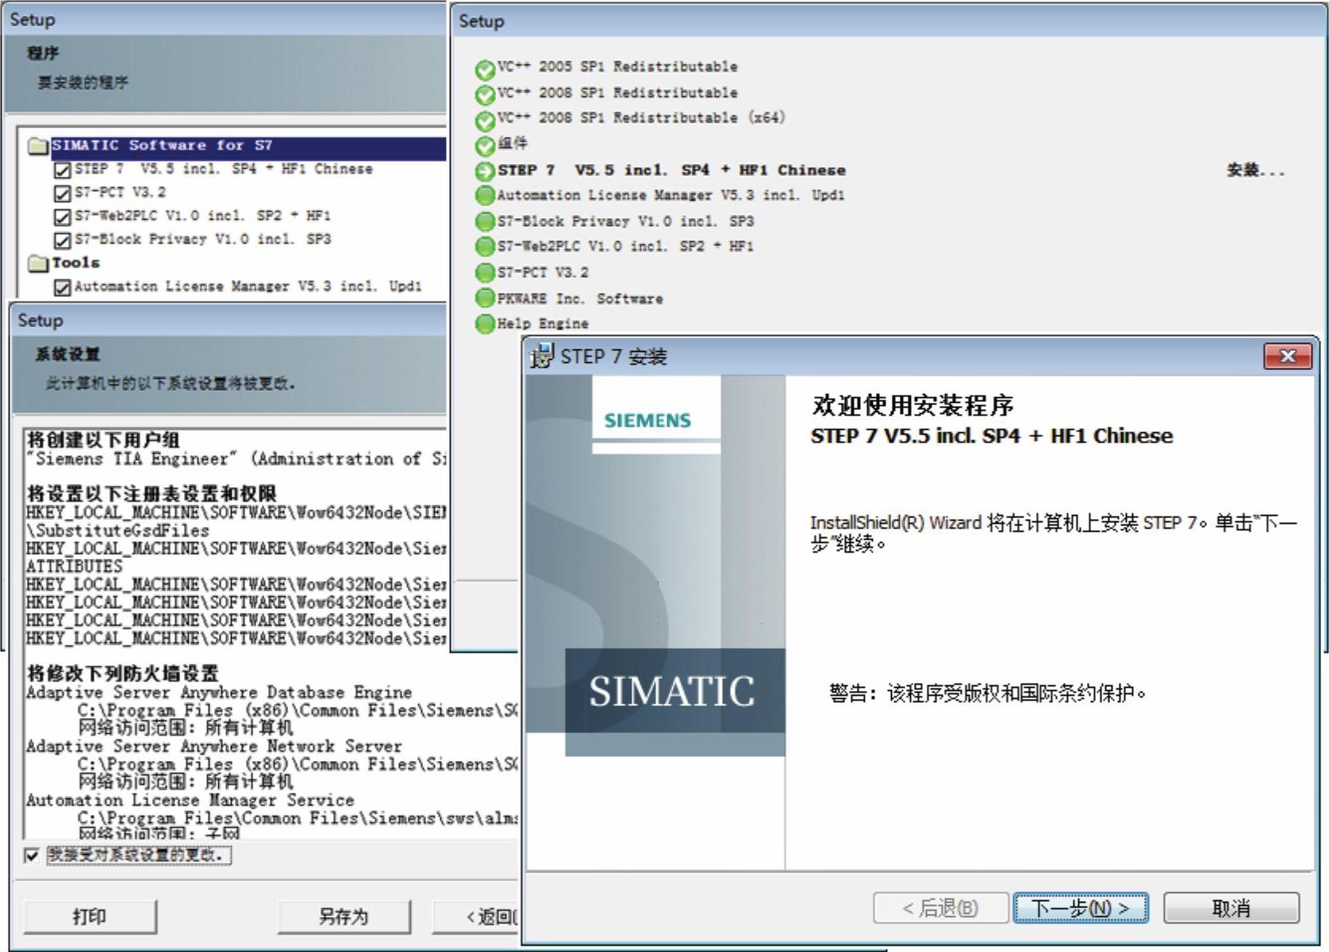Click the 系统设置 heading
The image size is (1329, 952).
tap(68, 354)
